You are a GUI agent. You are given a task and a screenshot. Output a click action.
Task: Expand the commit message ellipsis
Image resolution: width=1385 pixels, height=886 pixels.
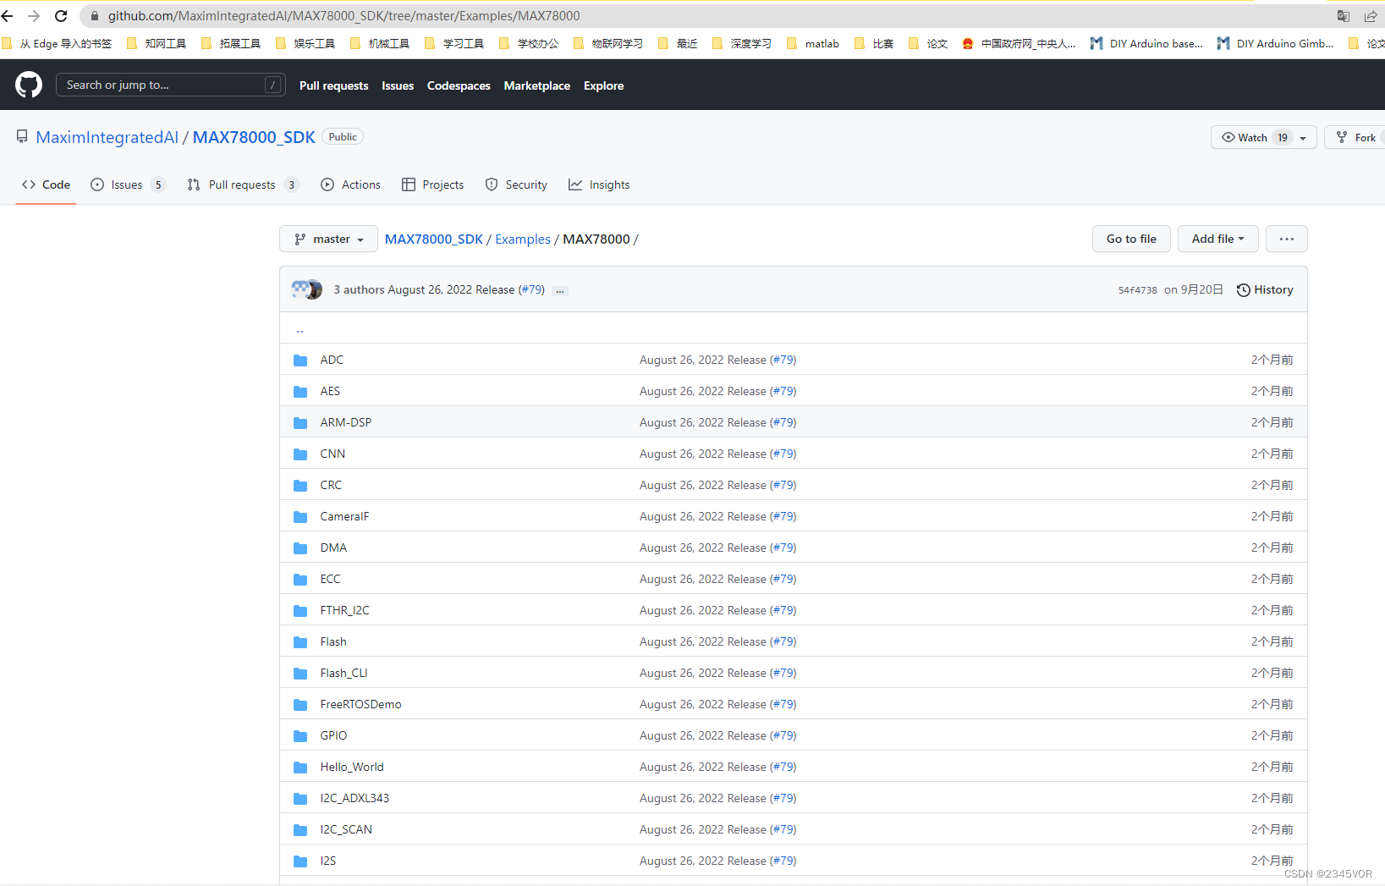tap(560, 290)
